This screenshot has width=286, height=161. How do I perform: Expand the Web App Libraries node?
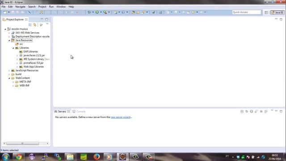point(17,67)
